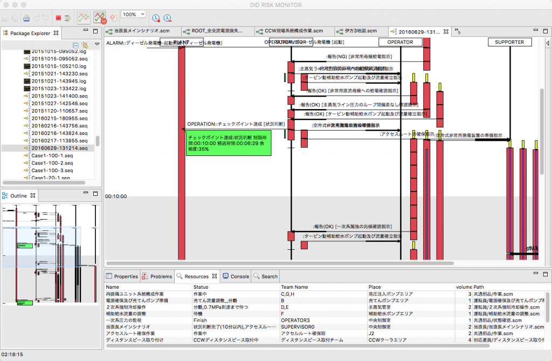Screen dimensions: 552x361
Task: Toggle the maximize control on the Outline panel
Action: (x=95, y=193)
